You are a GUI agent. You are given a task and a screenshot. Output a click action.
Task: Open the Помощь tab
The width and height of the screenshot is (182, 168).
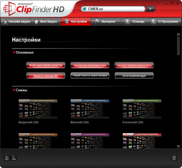pyautogui.click(x=136, y=22)
